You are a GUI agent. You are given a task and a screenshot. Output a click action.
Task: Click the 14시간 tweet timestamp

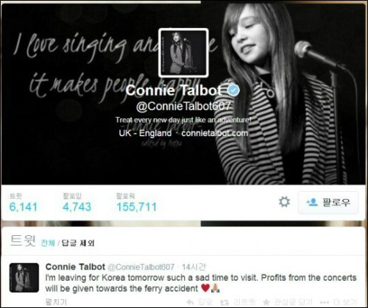[x=194, y=267]
